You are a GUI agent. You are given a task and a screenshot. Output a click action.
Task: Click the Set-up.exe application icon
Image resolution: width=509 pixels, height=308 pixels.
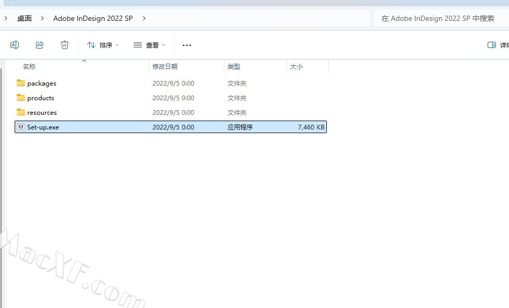click(21, 127)
